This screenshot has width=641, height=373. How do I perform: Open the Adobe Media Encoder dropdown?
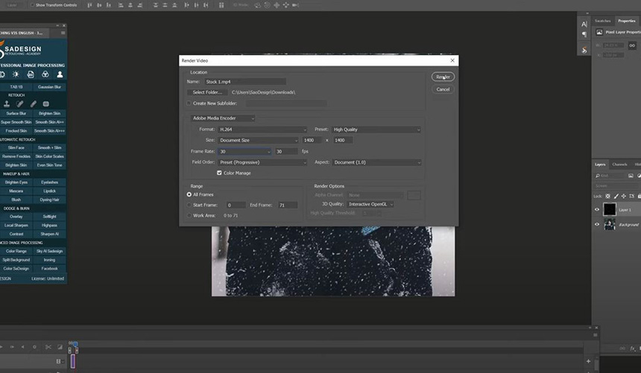point(224,118)
